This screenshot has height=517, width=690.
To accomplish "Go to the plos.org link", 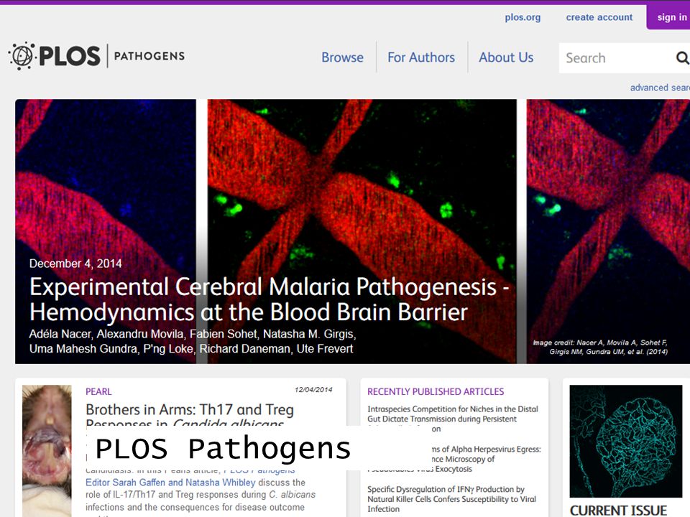I will coord(523,17).
